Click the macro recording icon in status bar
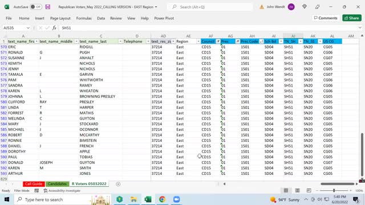The width and height of the screenshot is (365, 205). pyautogui.click(x=36, y=191)
